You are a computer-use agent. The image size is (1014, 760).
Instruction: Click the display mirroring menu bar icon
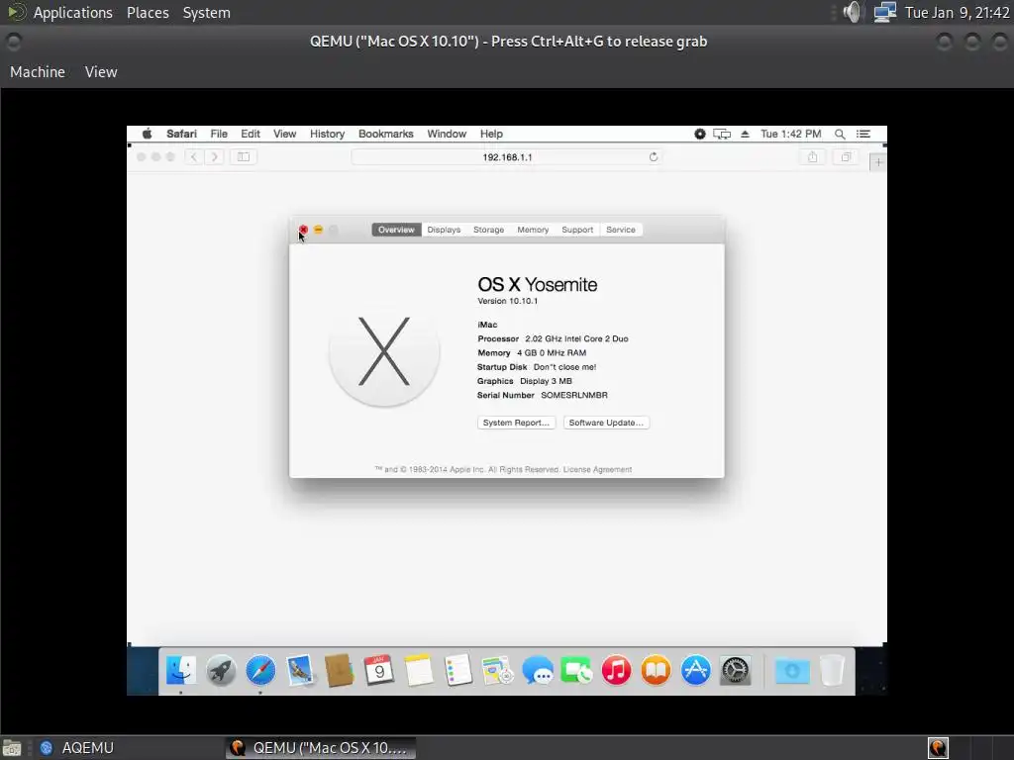click(722, 134)
